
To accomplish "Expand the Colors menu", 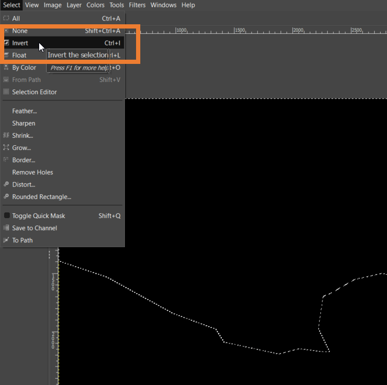I will click(x=95, y=5).
